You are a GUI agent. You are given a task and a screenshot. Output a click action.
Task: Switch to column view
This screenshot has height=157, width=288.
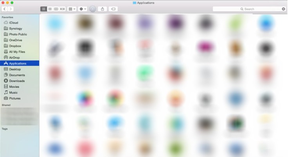(56, 9)
